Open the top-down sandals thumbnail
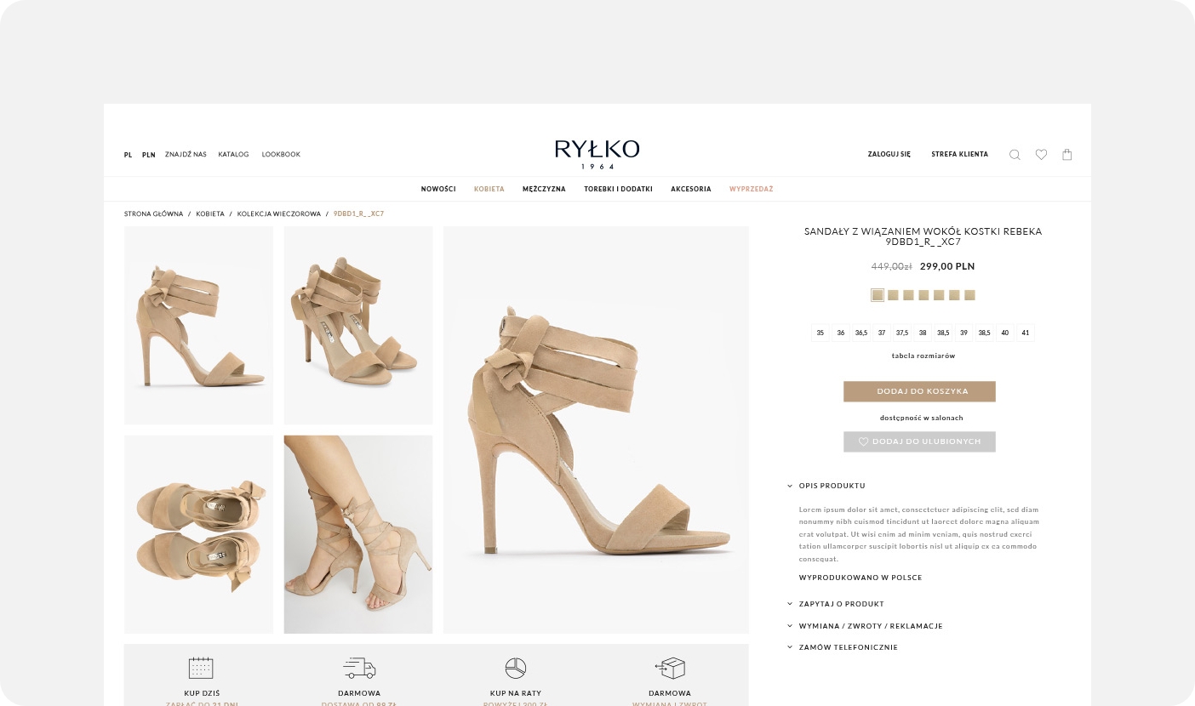Screen dimensions: 1195x706 [x=198, y=534]
